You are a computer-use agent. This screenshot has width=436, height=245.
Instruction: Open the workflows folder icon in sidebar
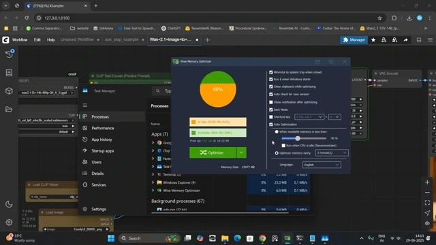click(9, 109)
